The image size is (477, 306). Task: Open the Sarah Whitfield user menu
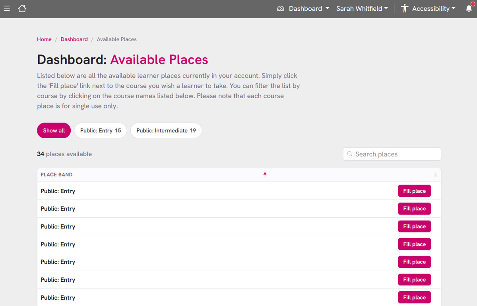click(x=362, y=8)
